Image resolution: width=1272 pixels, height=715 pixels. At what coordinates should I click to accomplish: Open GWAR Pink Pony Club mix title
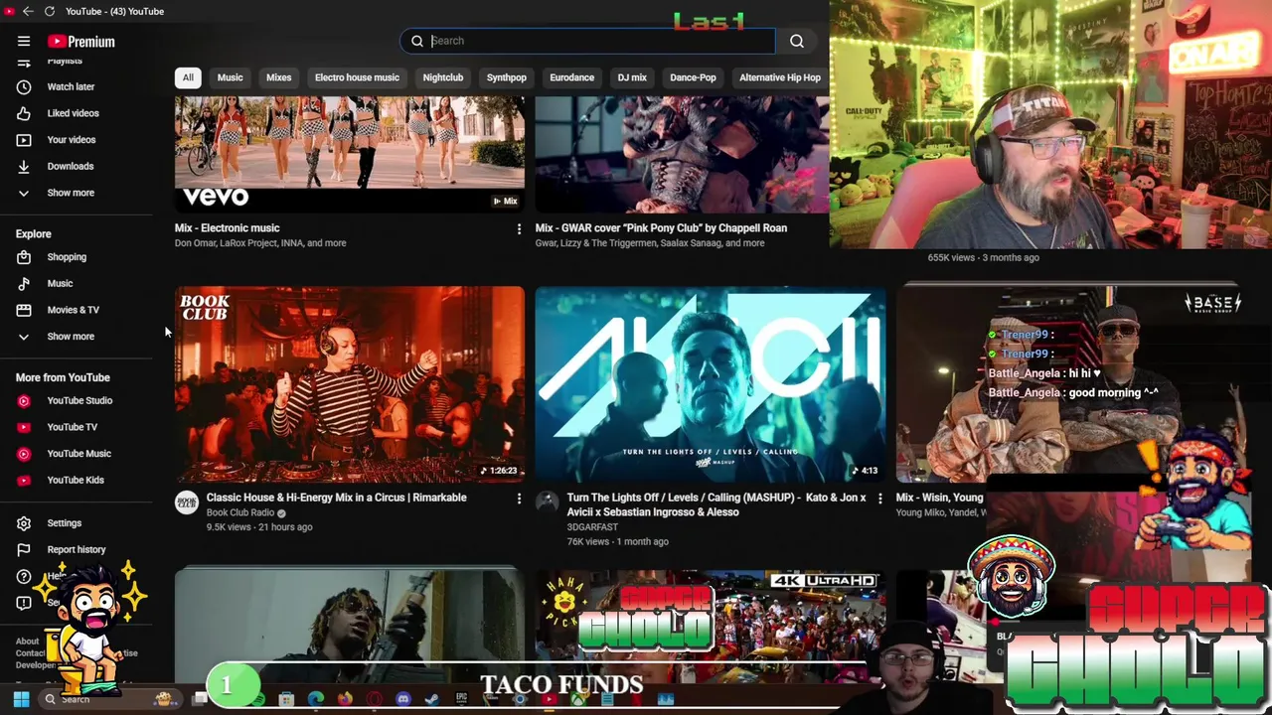click(661, 228)
